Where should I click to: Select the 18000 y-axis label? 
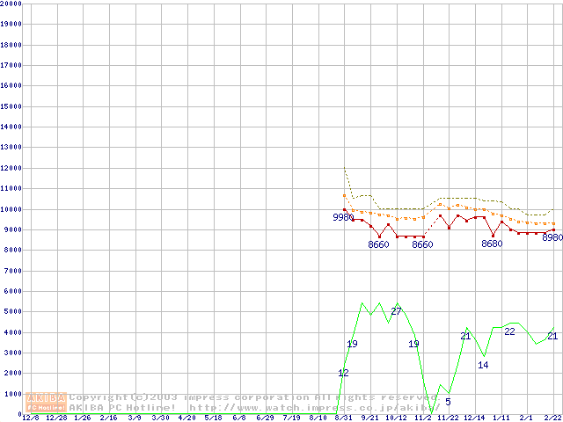pos(11,45)
